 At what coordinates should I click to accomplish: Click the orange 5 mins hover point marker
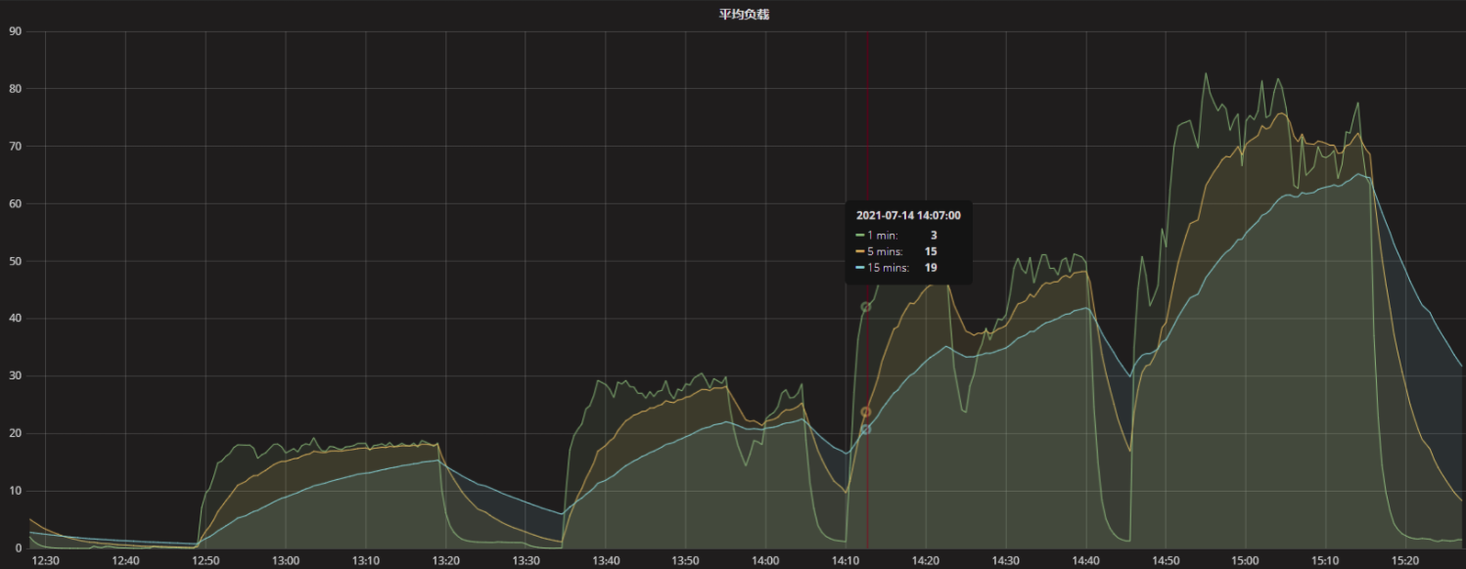(865, 413)
